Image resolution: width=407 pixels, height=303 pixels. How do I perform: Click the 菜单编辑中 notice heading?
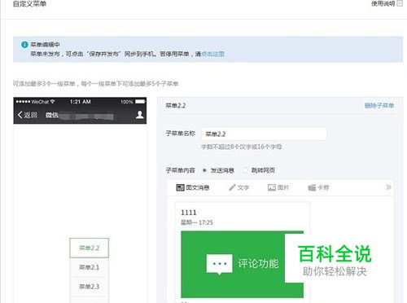(x=45, y=45)
